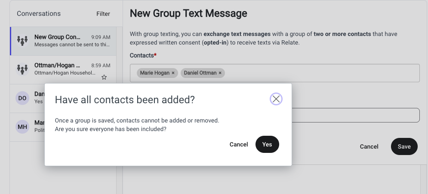Open the Ottman/Hogan Household conversation
The width and height of the screenshot is (428, 194).
pos(63,70)
